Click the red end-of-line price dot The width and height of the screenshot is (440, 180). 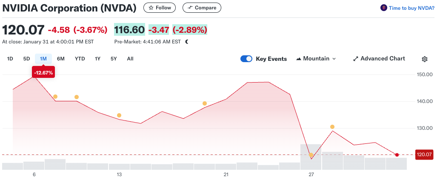tap(397, 155)
